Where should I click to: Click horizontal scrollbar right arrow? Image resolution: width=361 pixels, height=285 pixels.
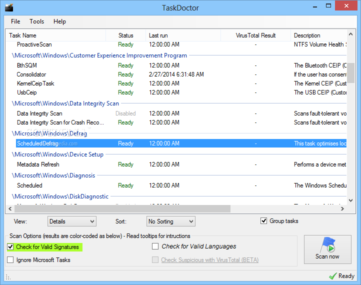point(342,209)
